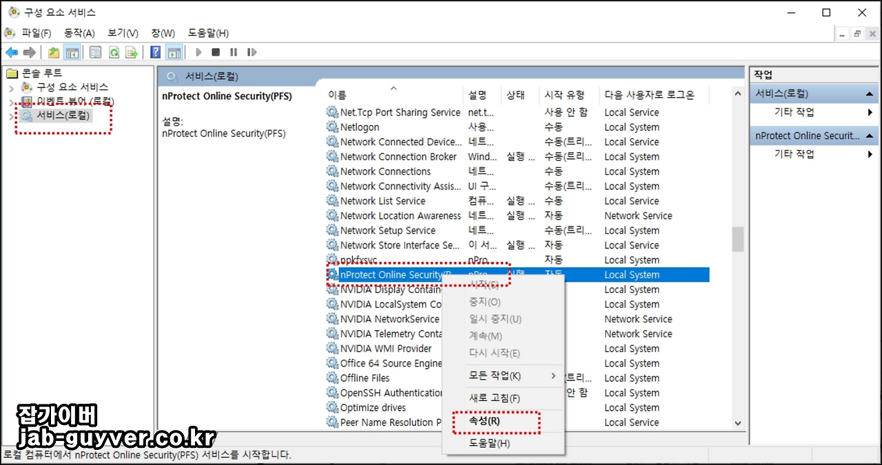This screenshot has width=882, height=465.
Task: Open help via the blue question mark icon
Action: click(155, 52)
